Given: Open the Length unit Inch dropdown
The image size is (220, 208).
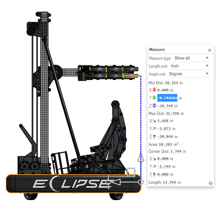Looking at the screenshot, I should pyautogui.click(x=190, y=66).
